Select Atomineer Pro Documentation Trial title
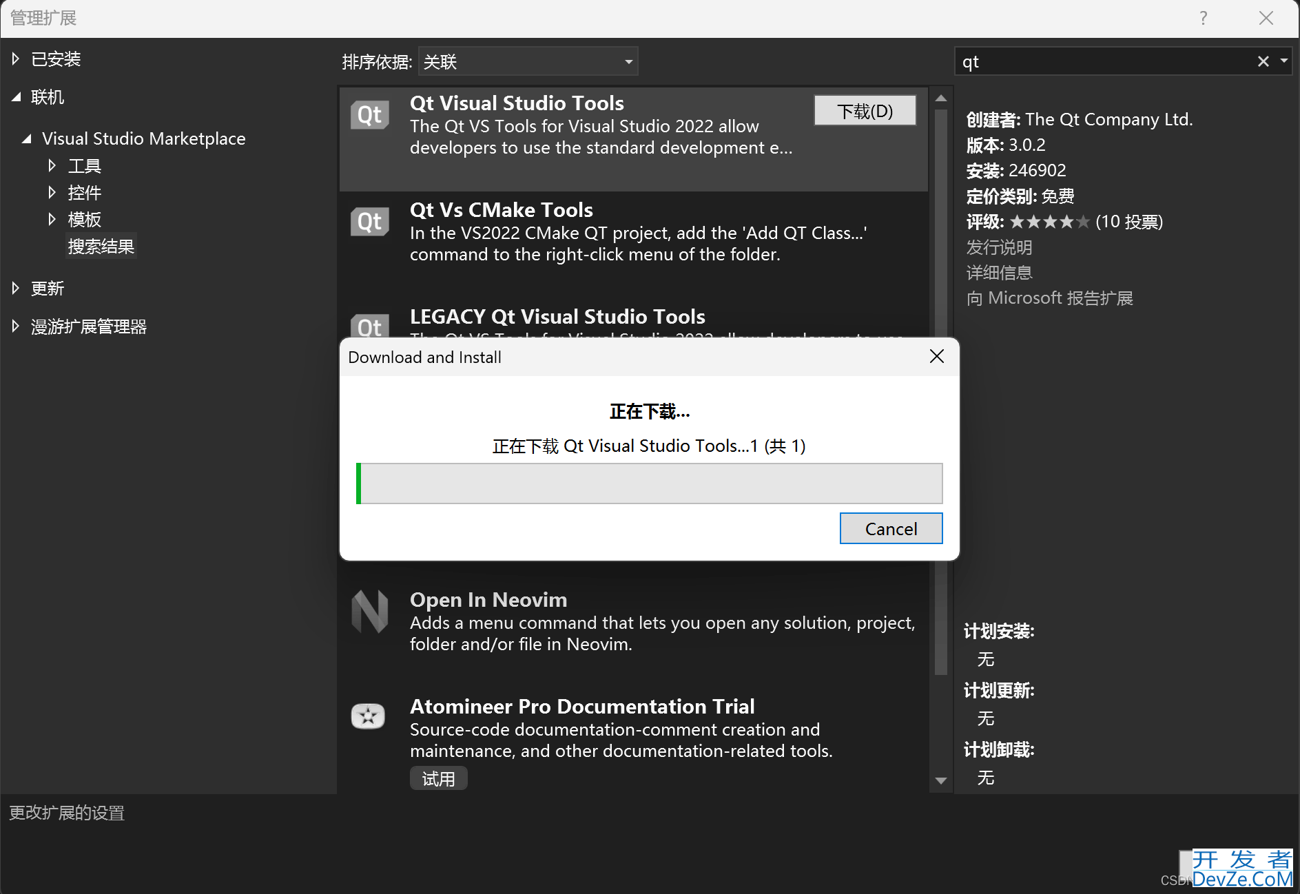Viewport: 1300px width, 894px height. (582, 706)
